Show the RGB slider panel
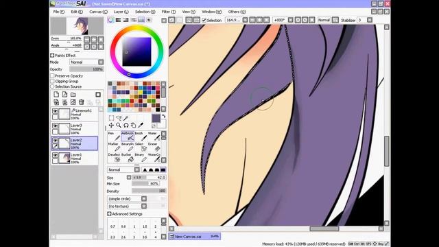439x247 pixels. coord(119,20)
